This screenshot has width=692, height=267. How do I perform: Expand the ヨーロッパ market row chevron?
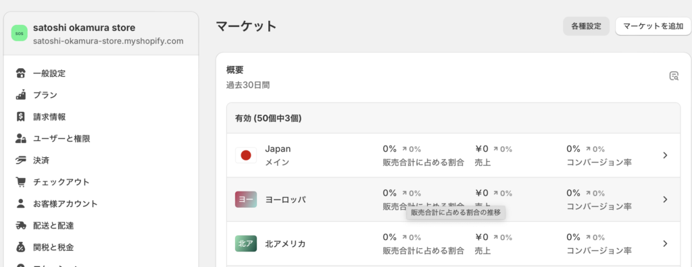click(665, 199)
